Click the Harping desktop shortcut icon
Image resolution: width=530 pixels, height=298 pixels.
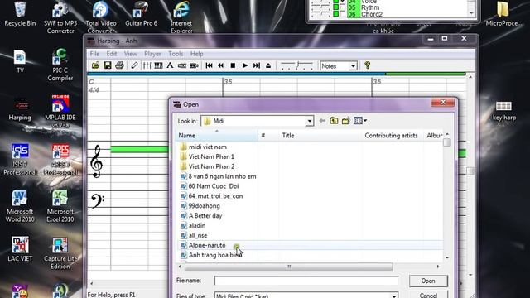[x=20, y=108]
